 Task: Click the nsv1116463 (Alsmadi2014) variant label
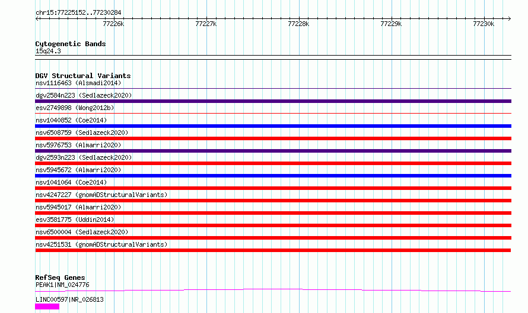[78, 83]
